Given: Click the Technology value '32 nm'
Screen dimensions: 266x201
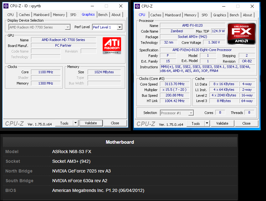Looking at the screenshot, I should coord(169,43).
